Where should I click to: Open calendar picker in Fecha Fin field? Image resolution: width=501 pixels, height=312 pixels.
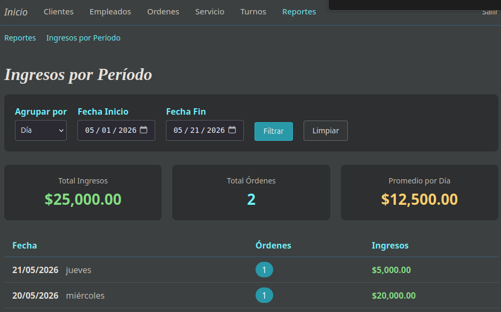pyautogui.click(x=232, y=130)
